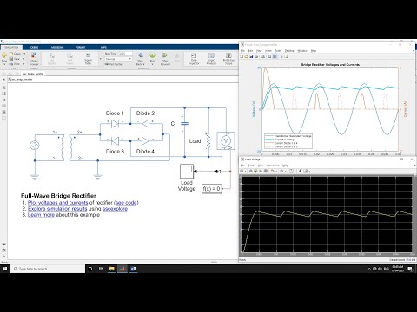Switch to the FORMAT ribbon tab
This screenshot has height=312, width=417.
coord(80,47)
